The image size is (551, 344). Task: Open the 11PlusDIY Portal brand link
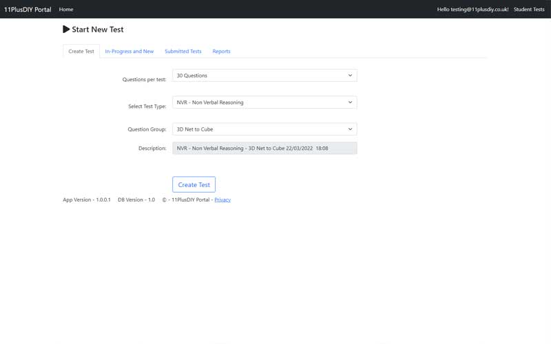click(28, 10)
